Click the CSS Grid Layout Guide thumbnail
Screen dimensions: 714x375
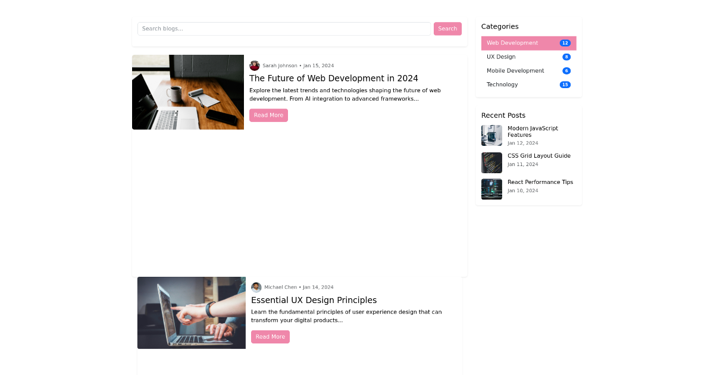point(491,162)
